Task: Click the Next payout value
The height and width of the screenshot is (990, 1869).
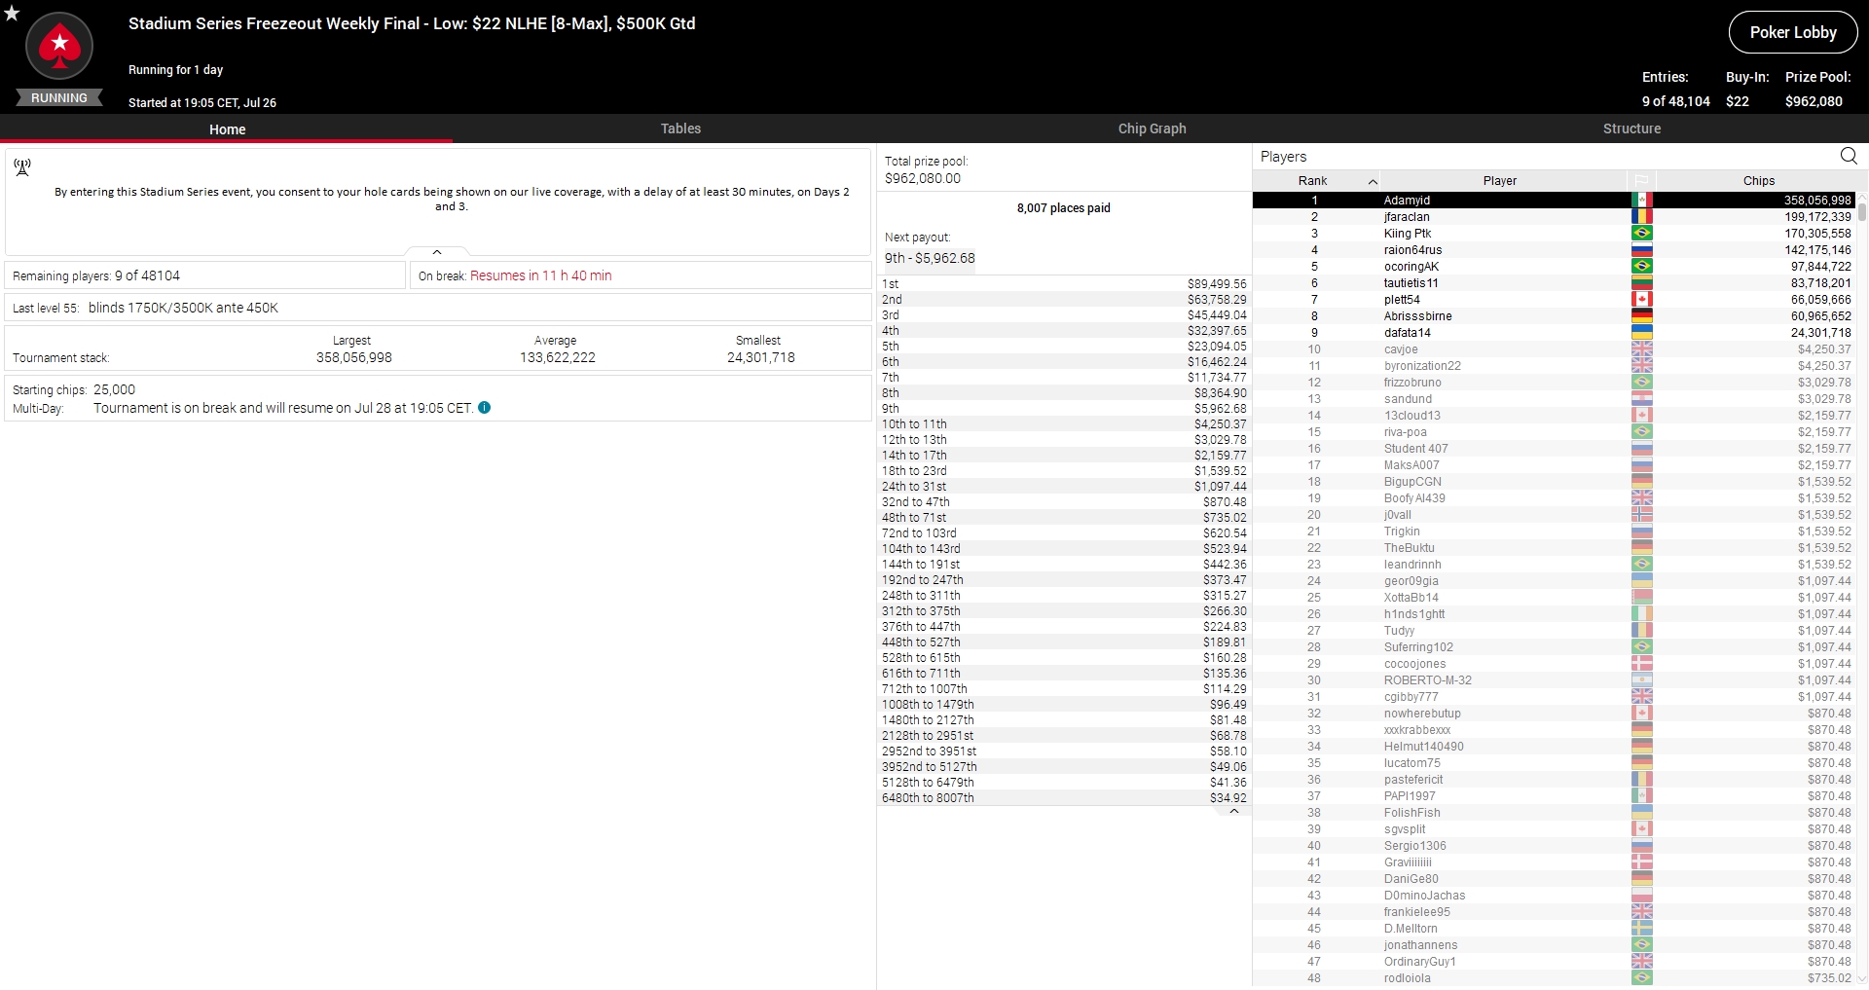Action: pyautogui.click(x=930, y=259)
